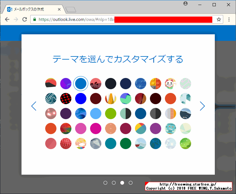
Task: Pick the crimson wine theme swatch
Action: (126, 129)
